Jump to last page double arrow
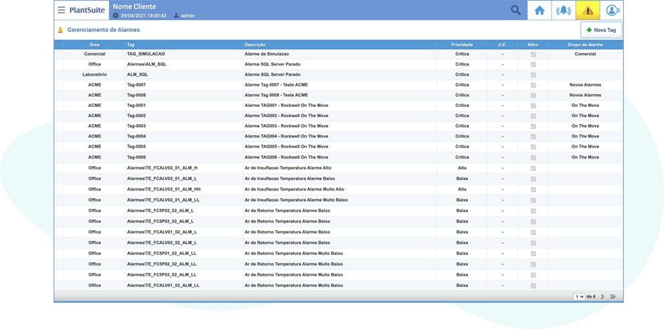The width and height of the screenshot is (664, 329). [612, 296]
